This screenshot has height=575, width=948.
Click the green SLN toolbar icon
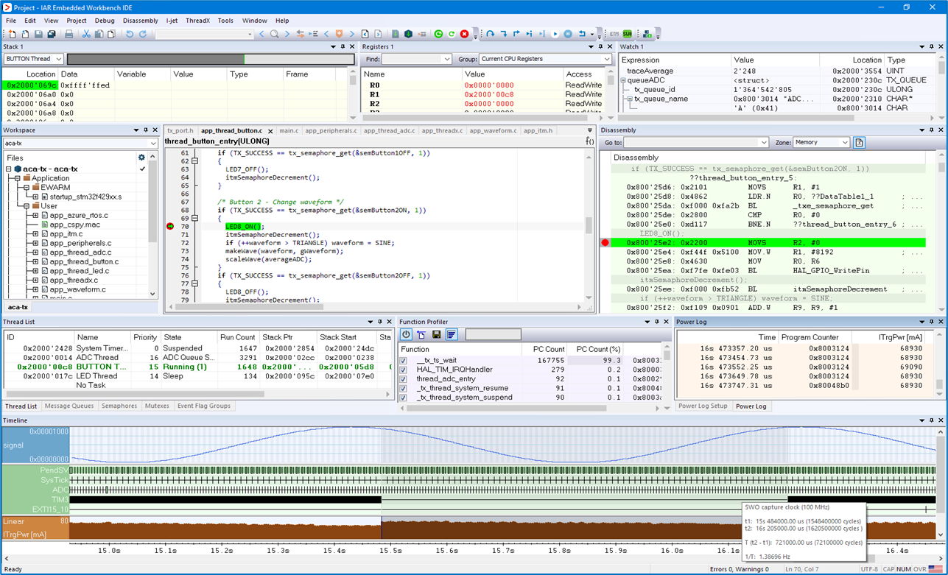627,34
